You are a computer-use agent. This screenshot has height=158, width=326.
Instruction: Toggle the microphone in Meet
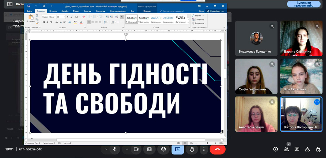(x=114, y=149)
